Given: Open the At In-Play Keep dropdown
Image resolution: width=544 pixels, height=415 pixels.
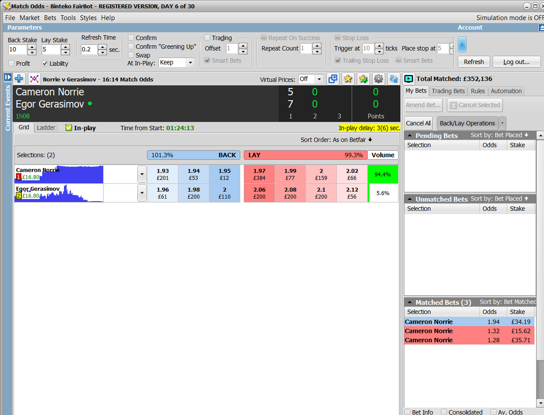Looking at the screenshot, I should pos(190,63).
